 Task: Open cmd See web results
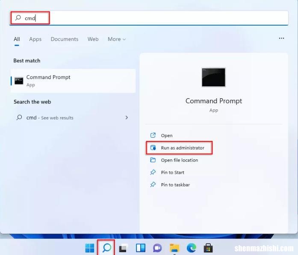tap(73, 117)
